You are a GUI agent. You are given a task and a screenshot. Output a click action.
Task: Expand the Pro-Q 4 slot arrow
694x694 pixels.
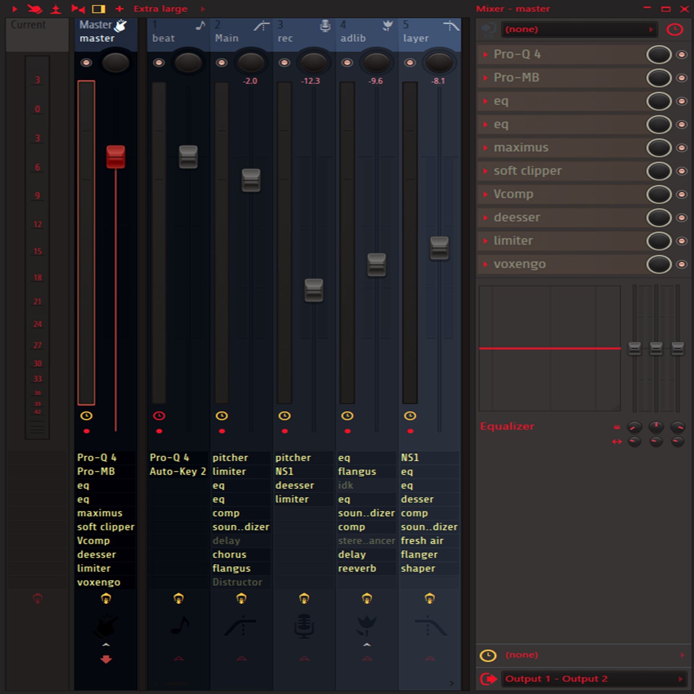(x=486, y=55)
